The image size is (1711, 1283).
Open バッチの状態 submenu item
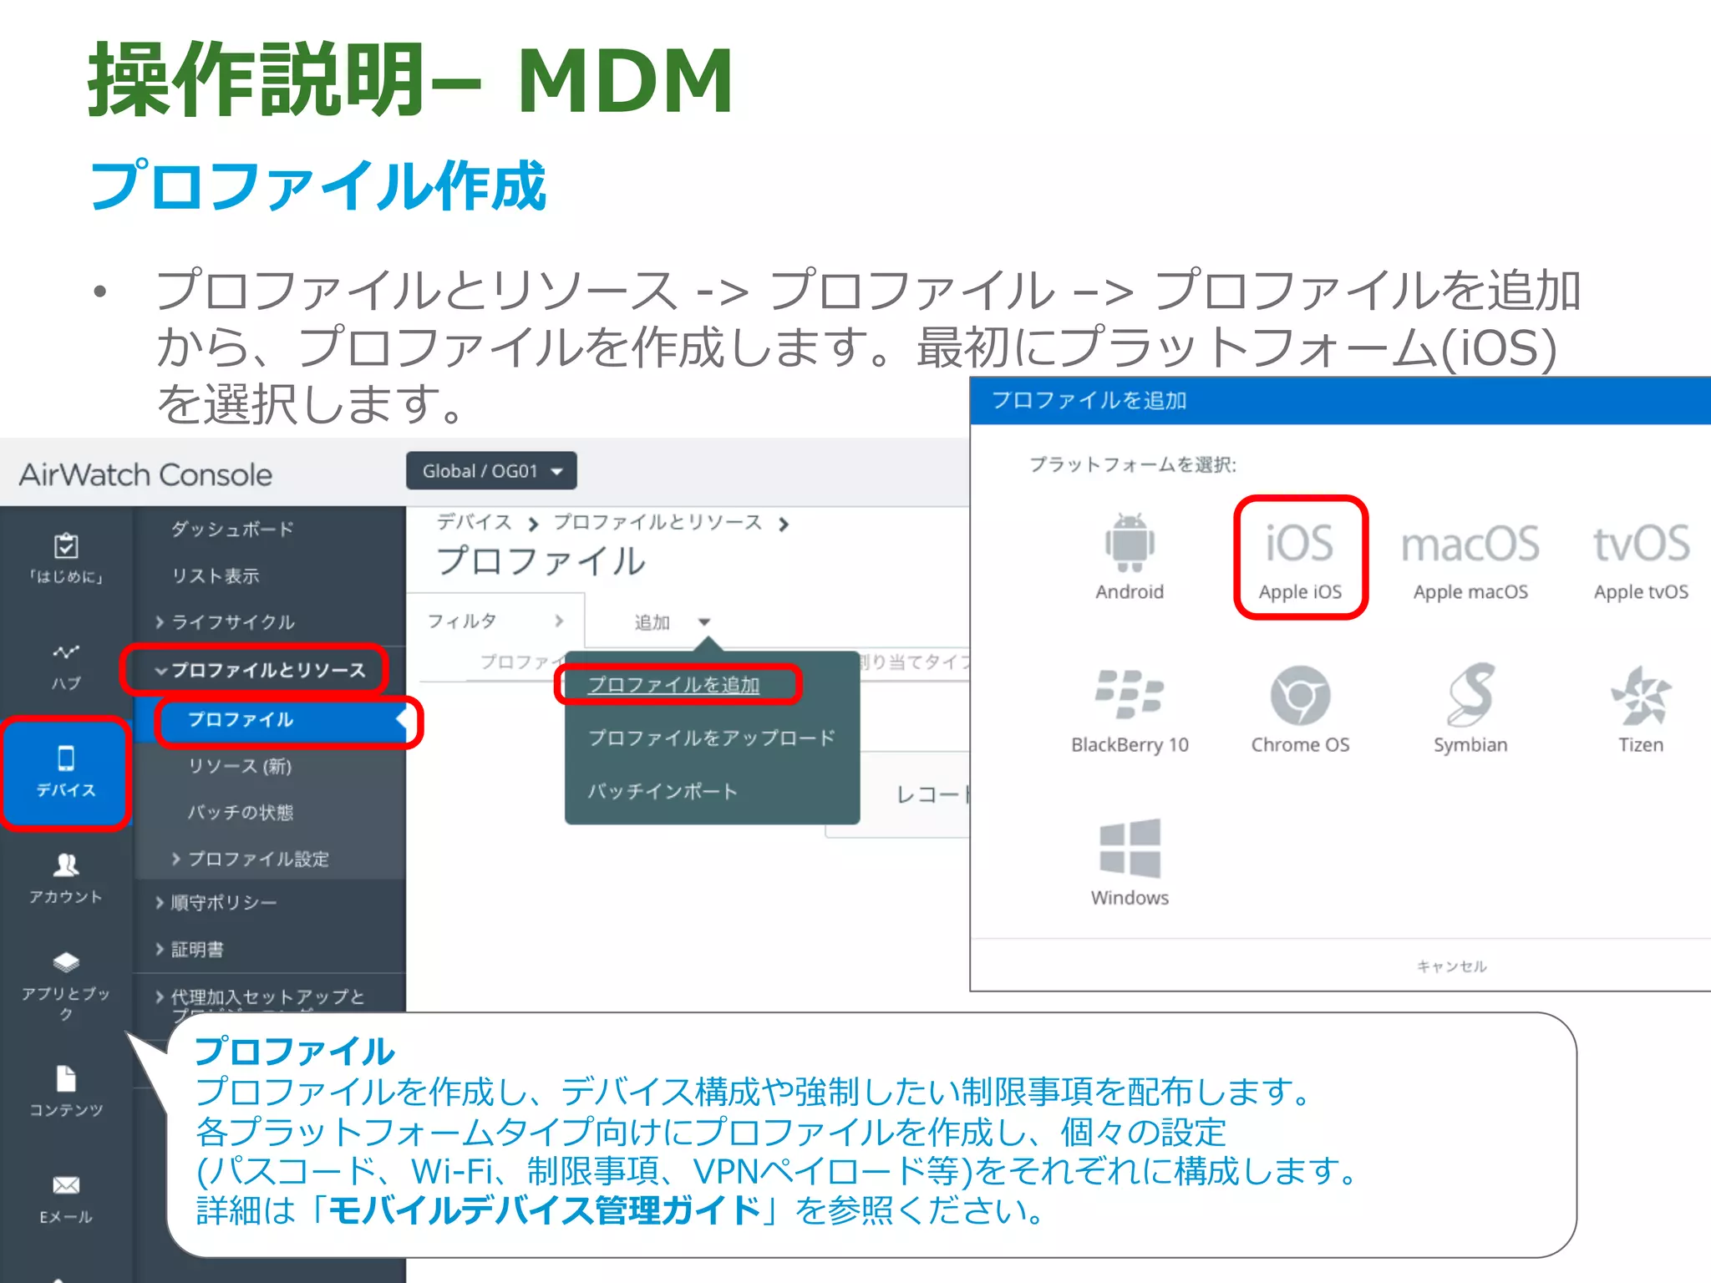click(241, 813)
